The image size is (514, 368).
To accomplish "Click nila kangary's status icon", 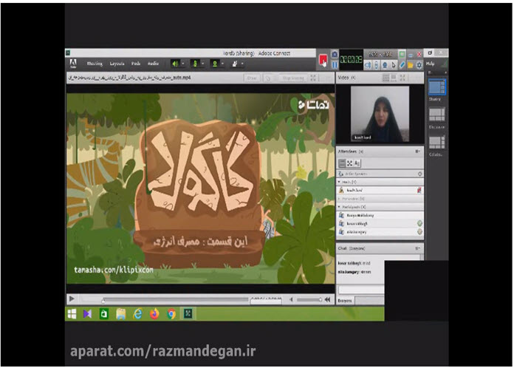I will tap(419, 232).
